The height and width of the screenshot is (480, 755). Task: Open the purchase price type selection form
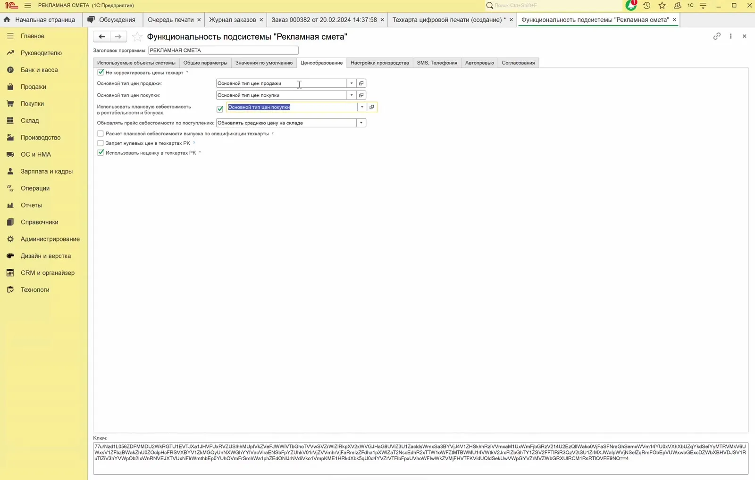[361, 95]
